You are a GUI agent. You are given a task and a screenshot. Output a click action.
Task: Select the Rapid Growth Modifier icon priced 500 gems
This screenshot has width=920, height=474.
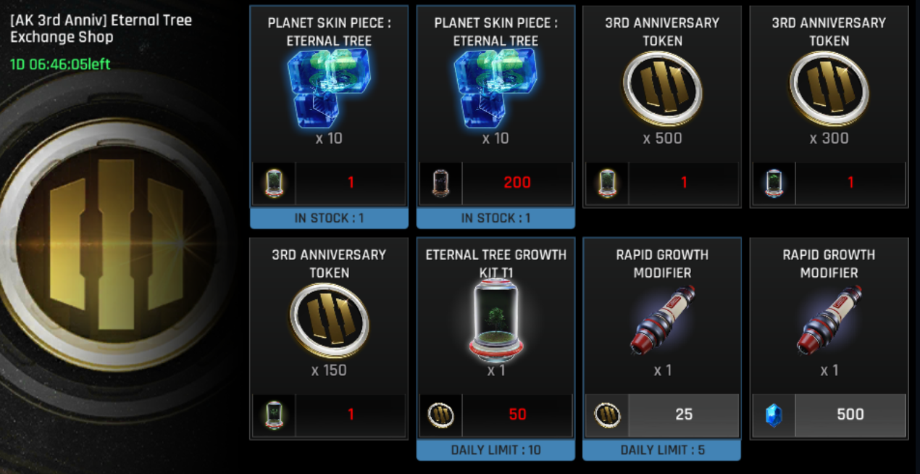click(829, 322)
